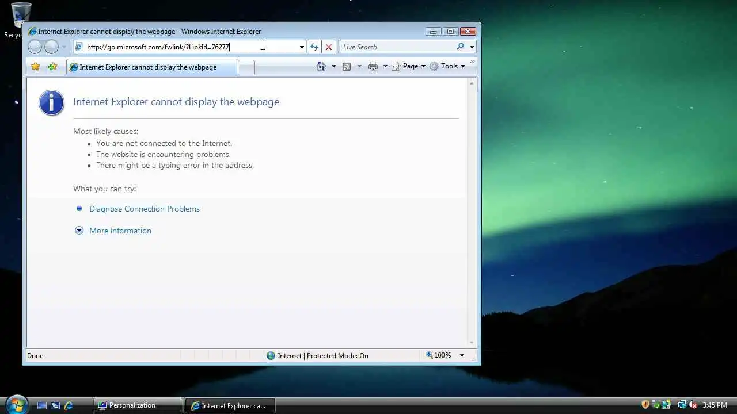Show more toolbar items chevron
Viewport: 737px width, 414px height.
[x=473, y=62]
